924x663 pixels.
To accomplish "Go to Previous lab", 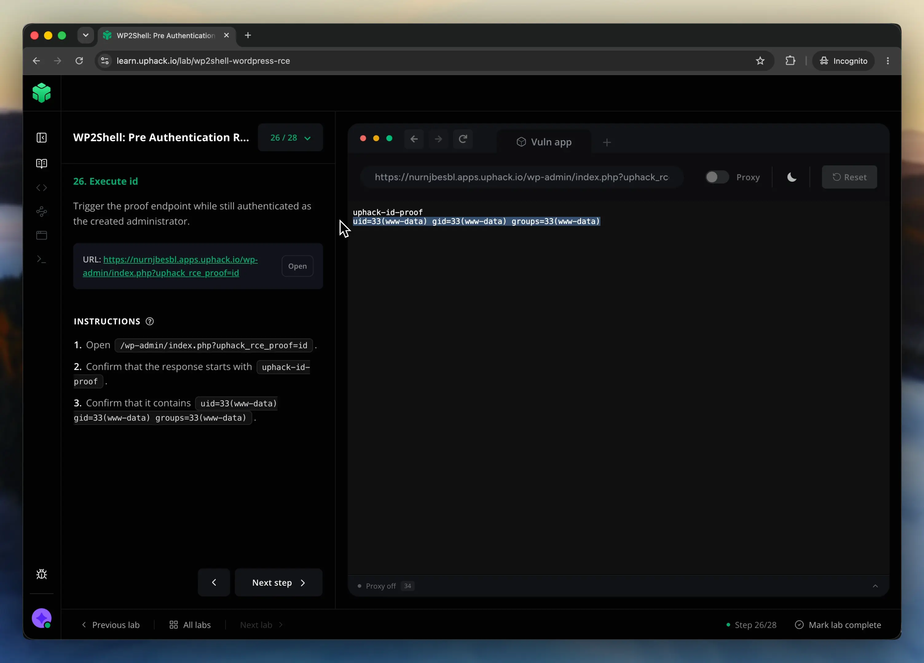I will [111, 625].
